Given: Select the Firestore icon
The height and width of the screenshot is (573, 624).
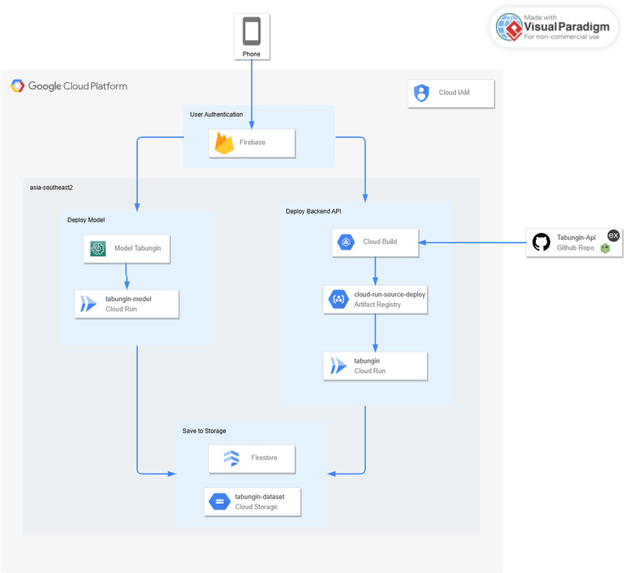Looking at the screenshot, I should pos(231,458).
